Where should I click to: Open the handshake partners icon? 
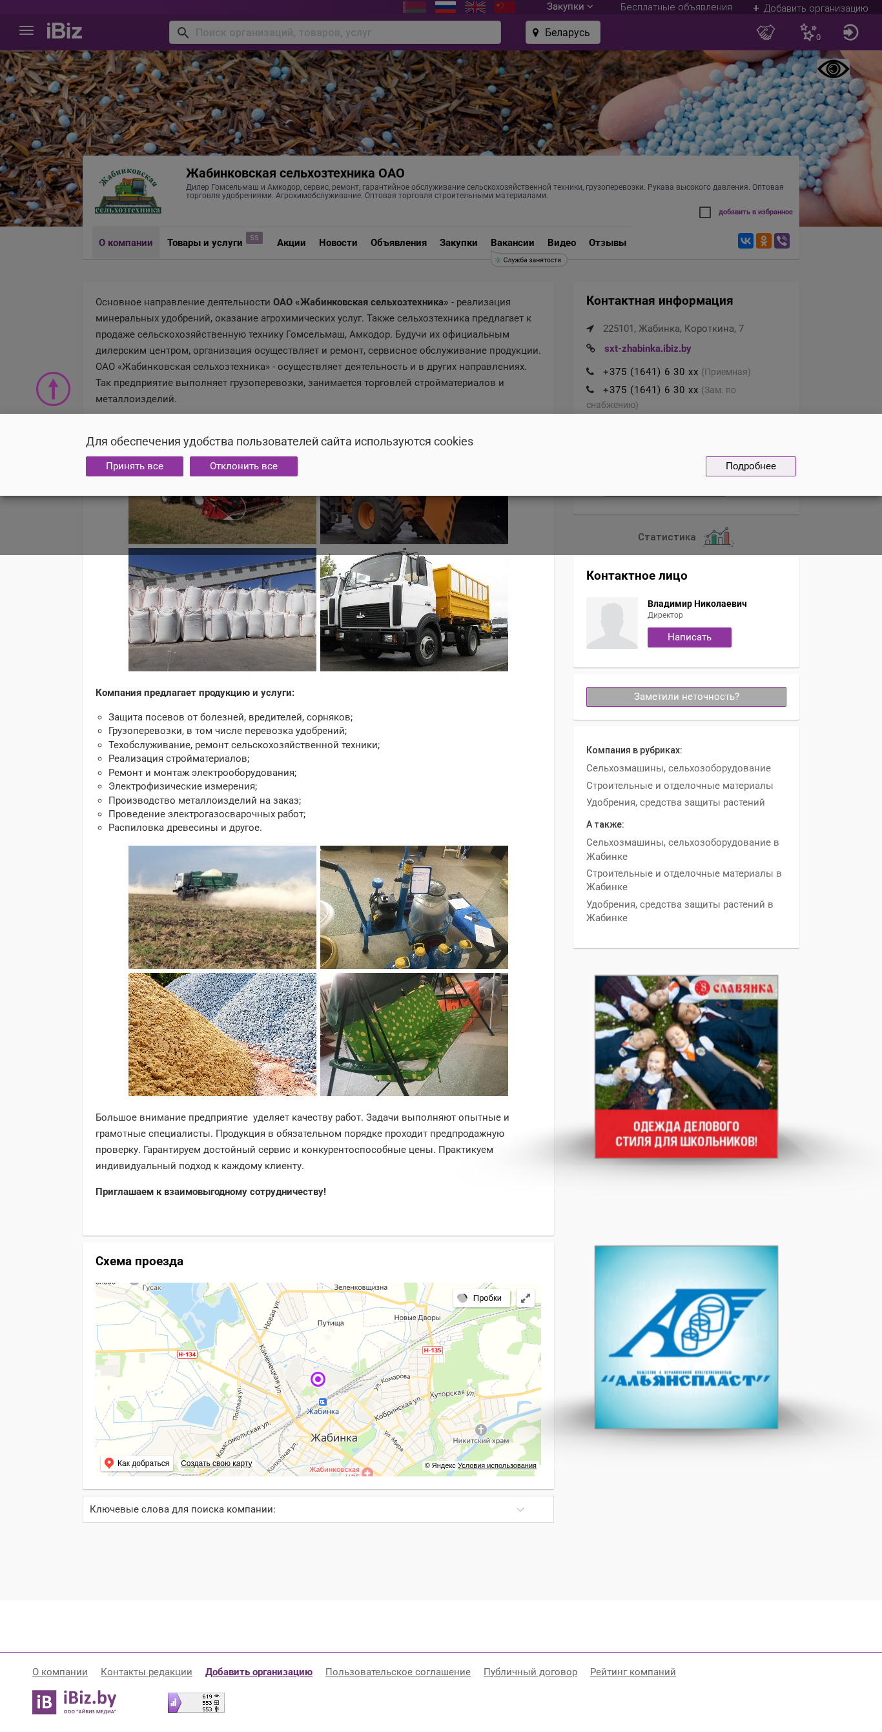[x=766, y=32]
